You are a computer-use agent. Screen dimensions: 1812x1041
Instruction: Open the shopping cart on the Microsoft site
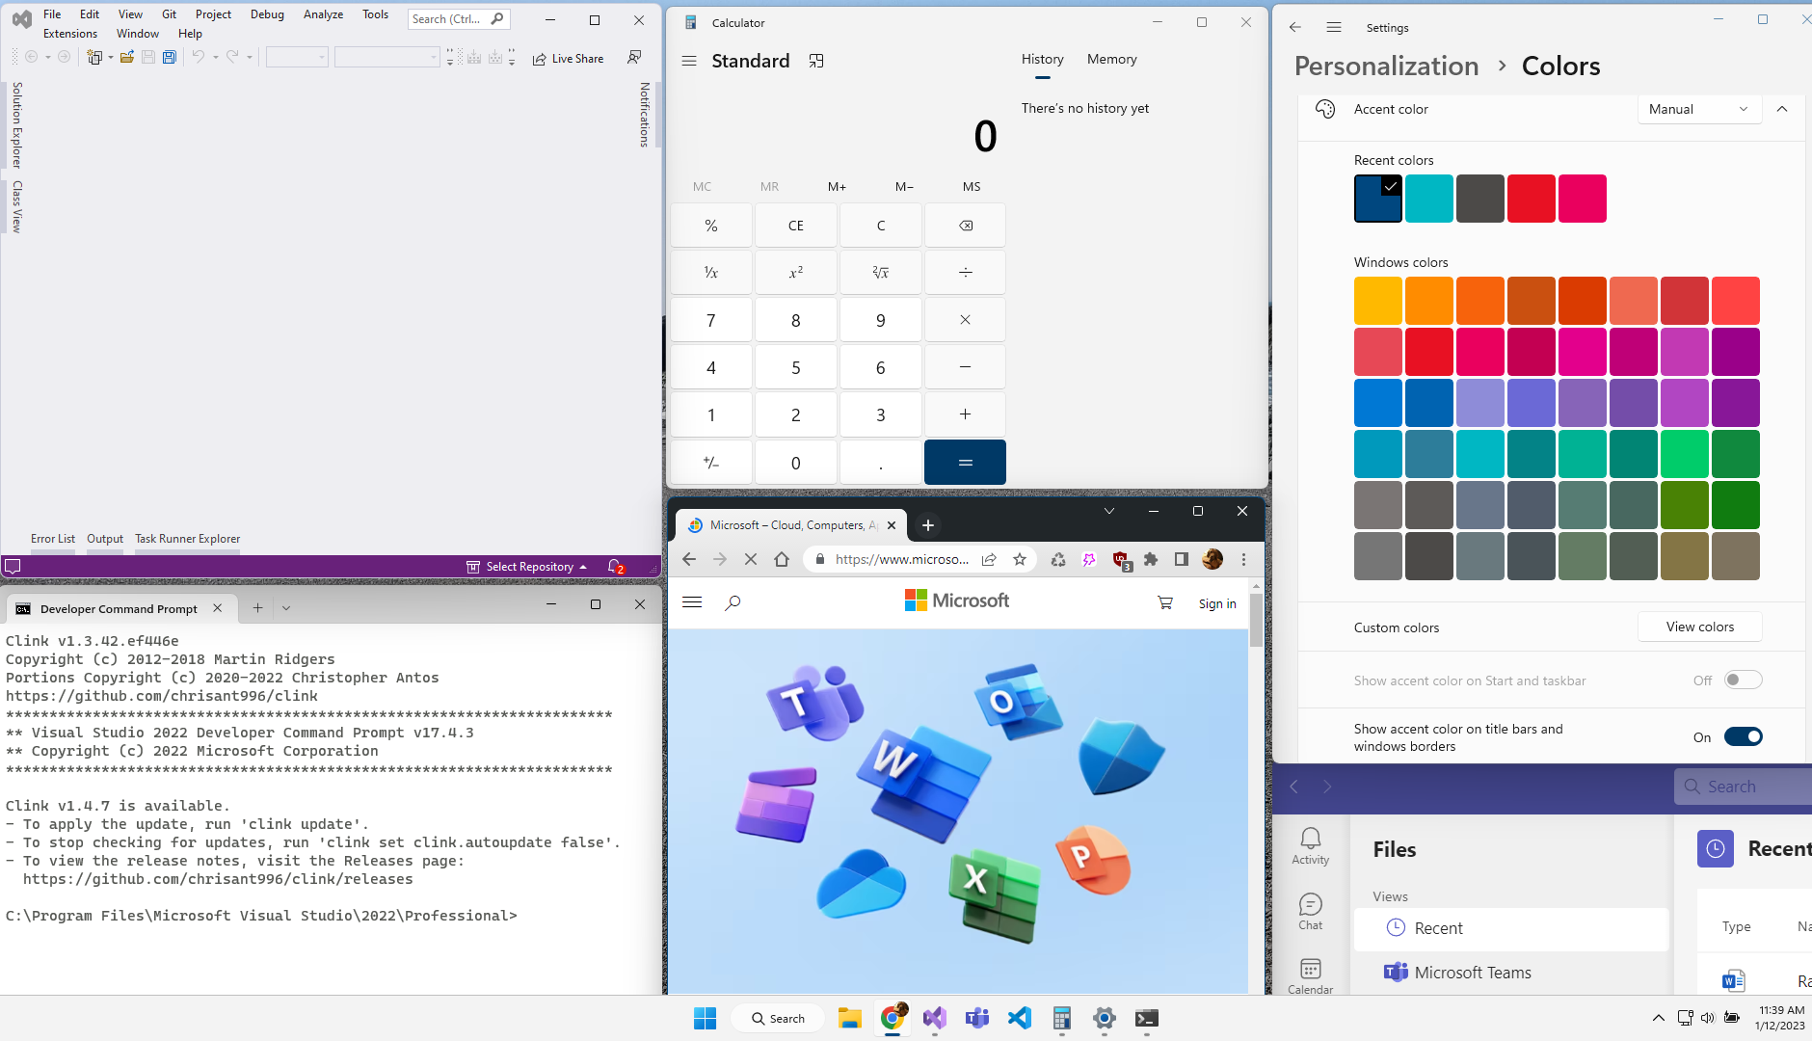(x=1164, y=601)
